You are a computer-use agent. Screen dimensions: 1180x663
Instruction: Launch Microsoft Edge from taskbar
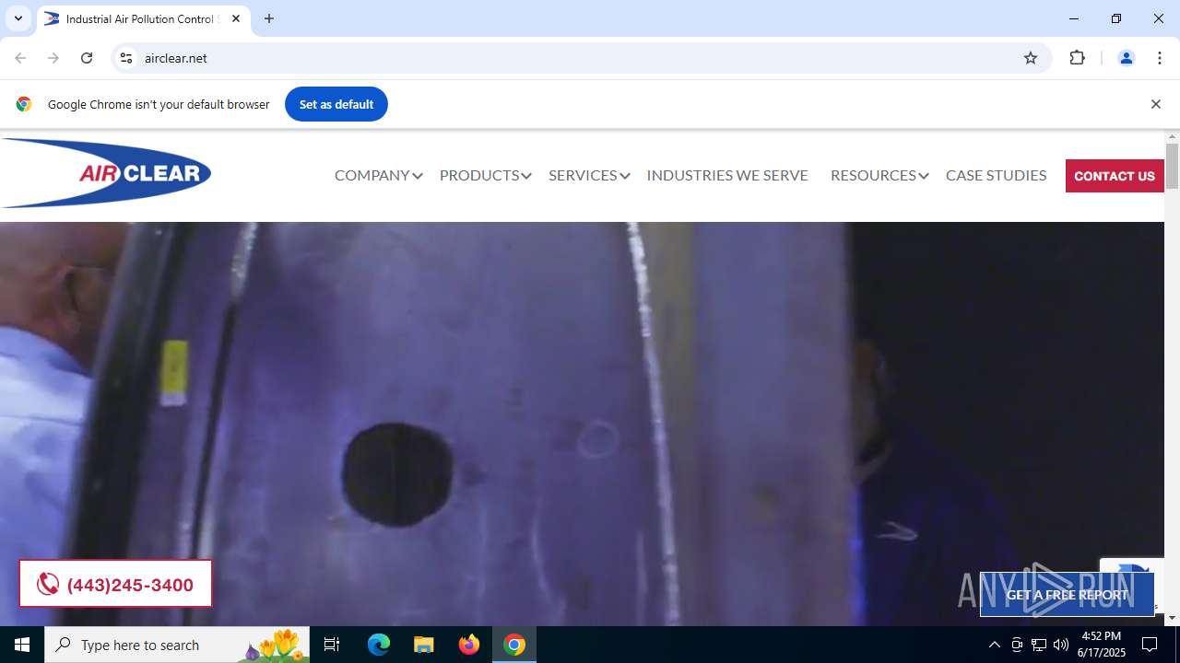point(379,645)
